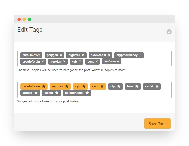Image resolution: width=189 pixels, height=146 pixels.
Task: Toggle the vyb suggested topic
Action: point(80,86)
